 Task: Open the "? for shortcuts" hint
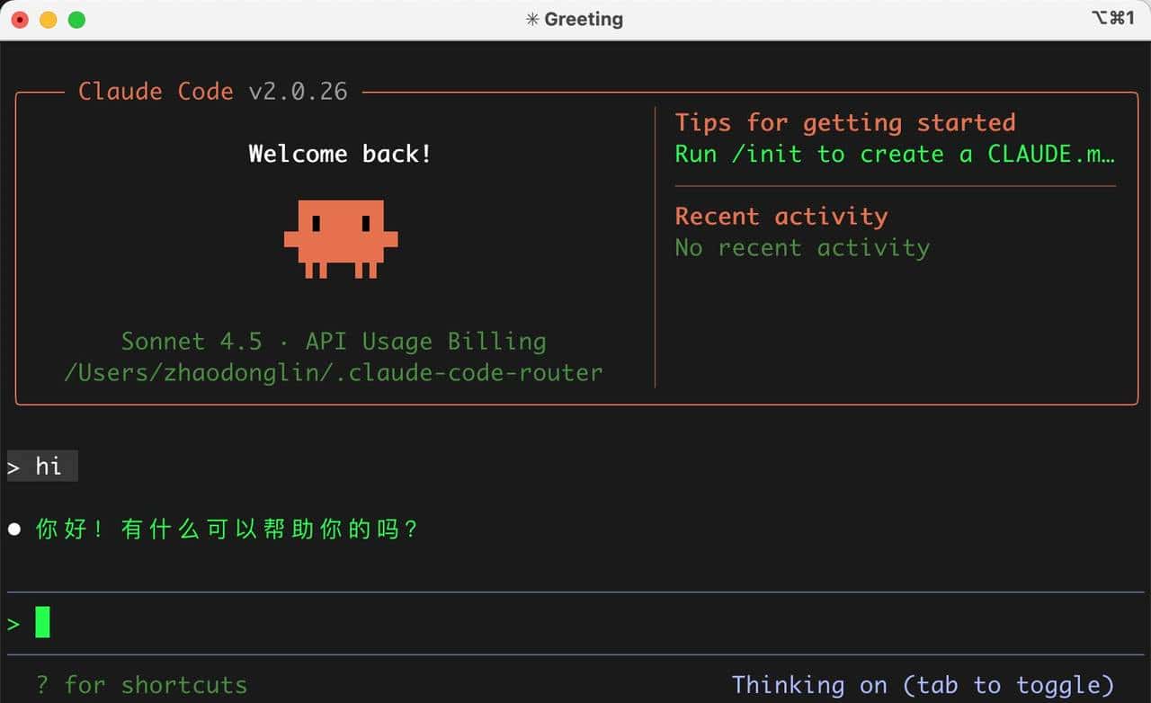(x=141, y=685)
